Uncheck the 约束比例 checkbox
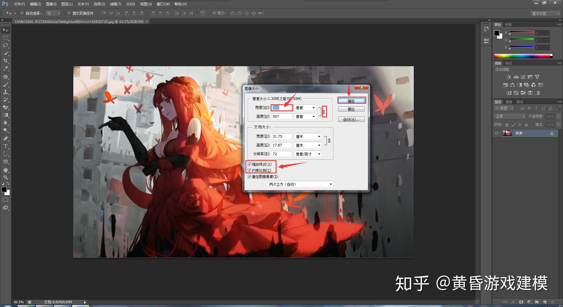Image resolution: width=563 pixels, height=307 pixels. (250, 170)
